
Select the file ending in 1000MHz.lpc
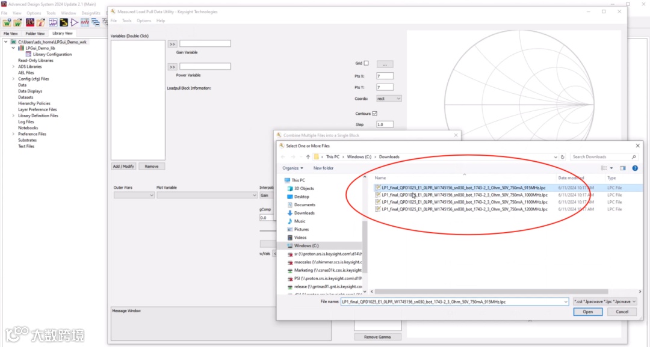[x=464, y=195]
